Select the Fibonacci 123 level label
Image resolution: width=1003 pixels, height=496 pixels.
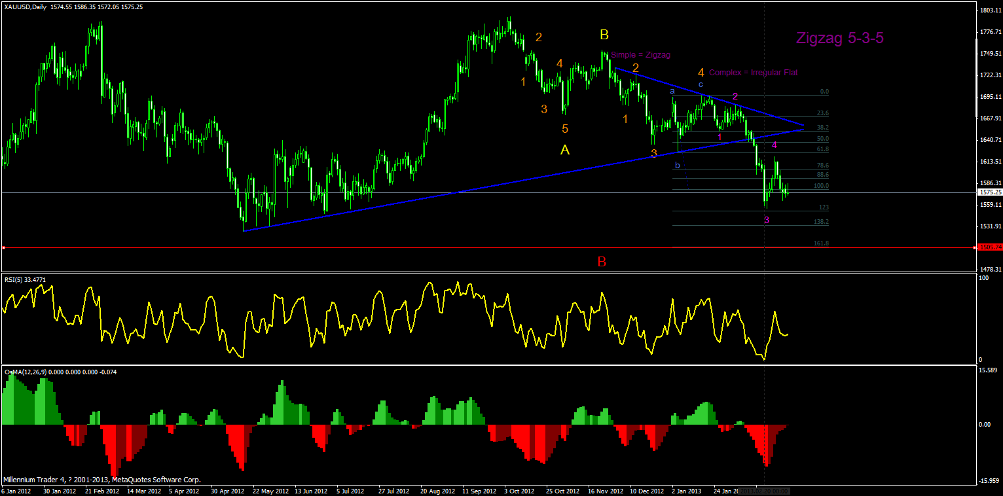824,207
